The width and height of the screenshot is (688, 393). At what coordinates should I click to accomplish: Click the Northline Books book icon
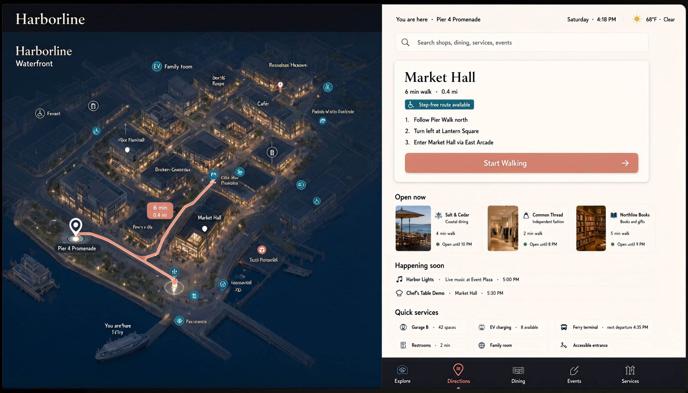click(614, 215)
